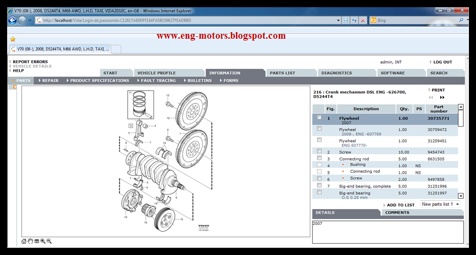Image resolution: width=476 pixels, height=255 pixels.
Task: Check the box for Big-end bearing, complete
Action: point(319,185)
